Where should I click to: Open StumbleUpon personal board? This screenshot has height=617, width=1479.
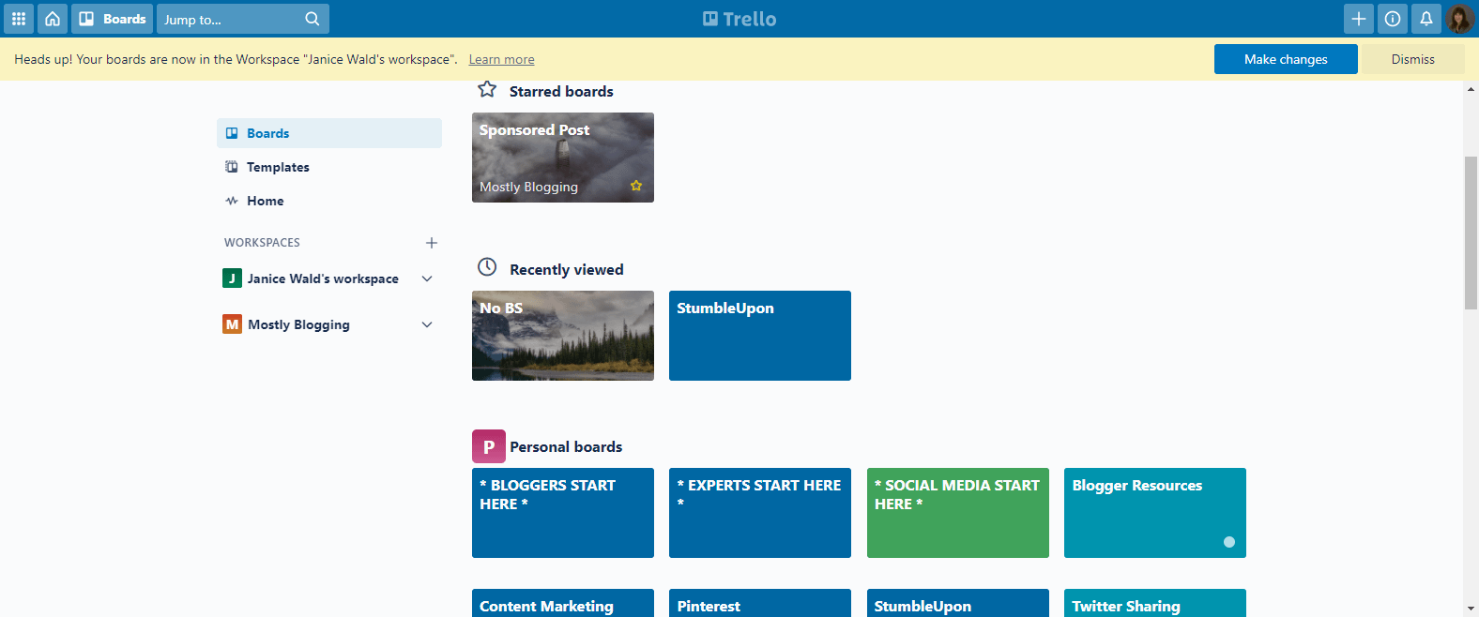(x=958, y=603)
